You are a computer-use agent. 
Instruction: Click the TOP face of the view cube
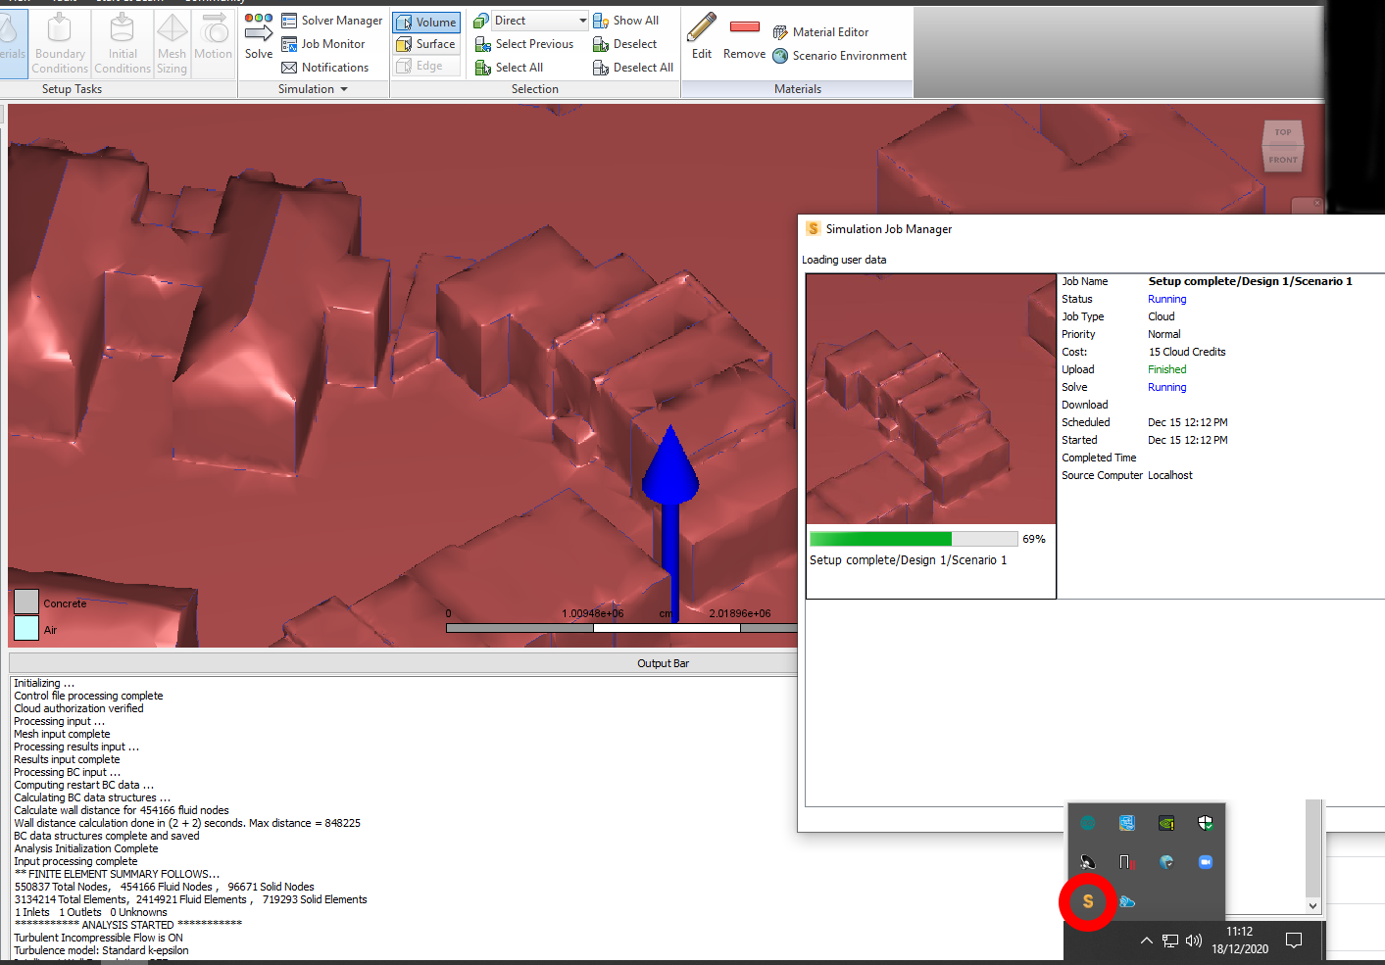tap(1282, 132)
